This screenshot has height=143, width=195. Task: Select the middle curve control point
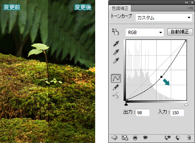pyautogui.click(x=161, y=77)
